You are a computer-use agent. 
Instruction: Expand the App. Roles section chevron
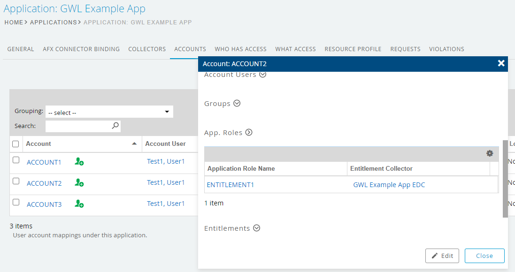pyautogui.click(x=249, y=132)
